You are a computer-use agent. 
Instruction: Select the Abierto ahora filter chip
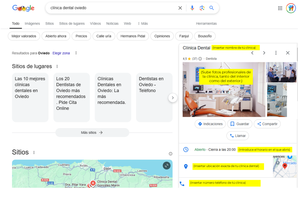pyautogui.click(x=56, y=36)
